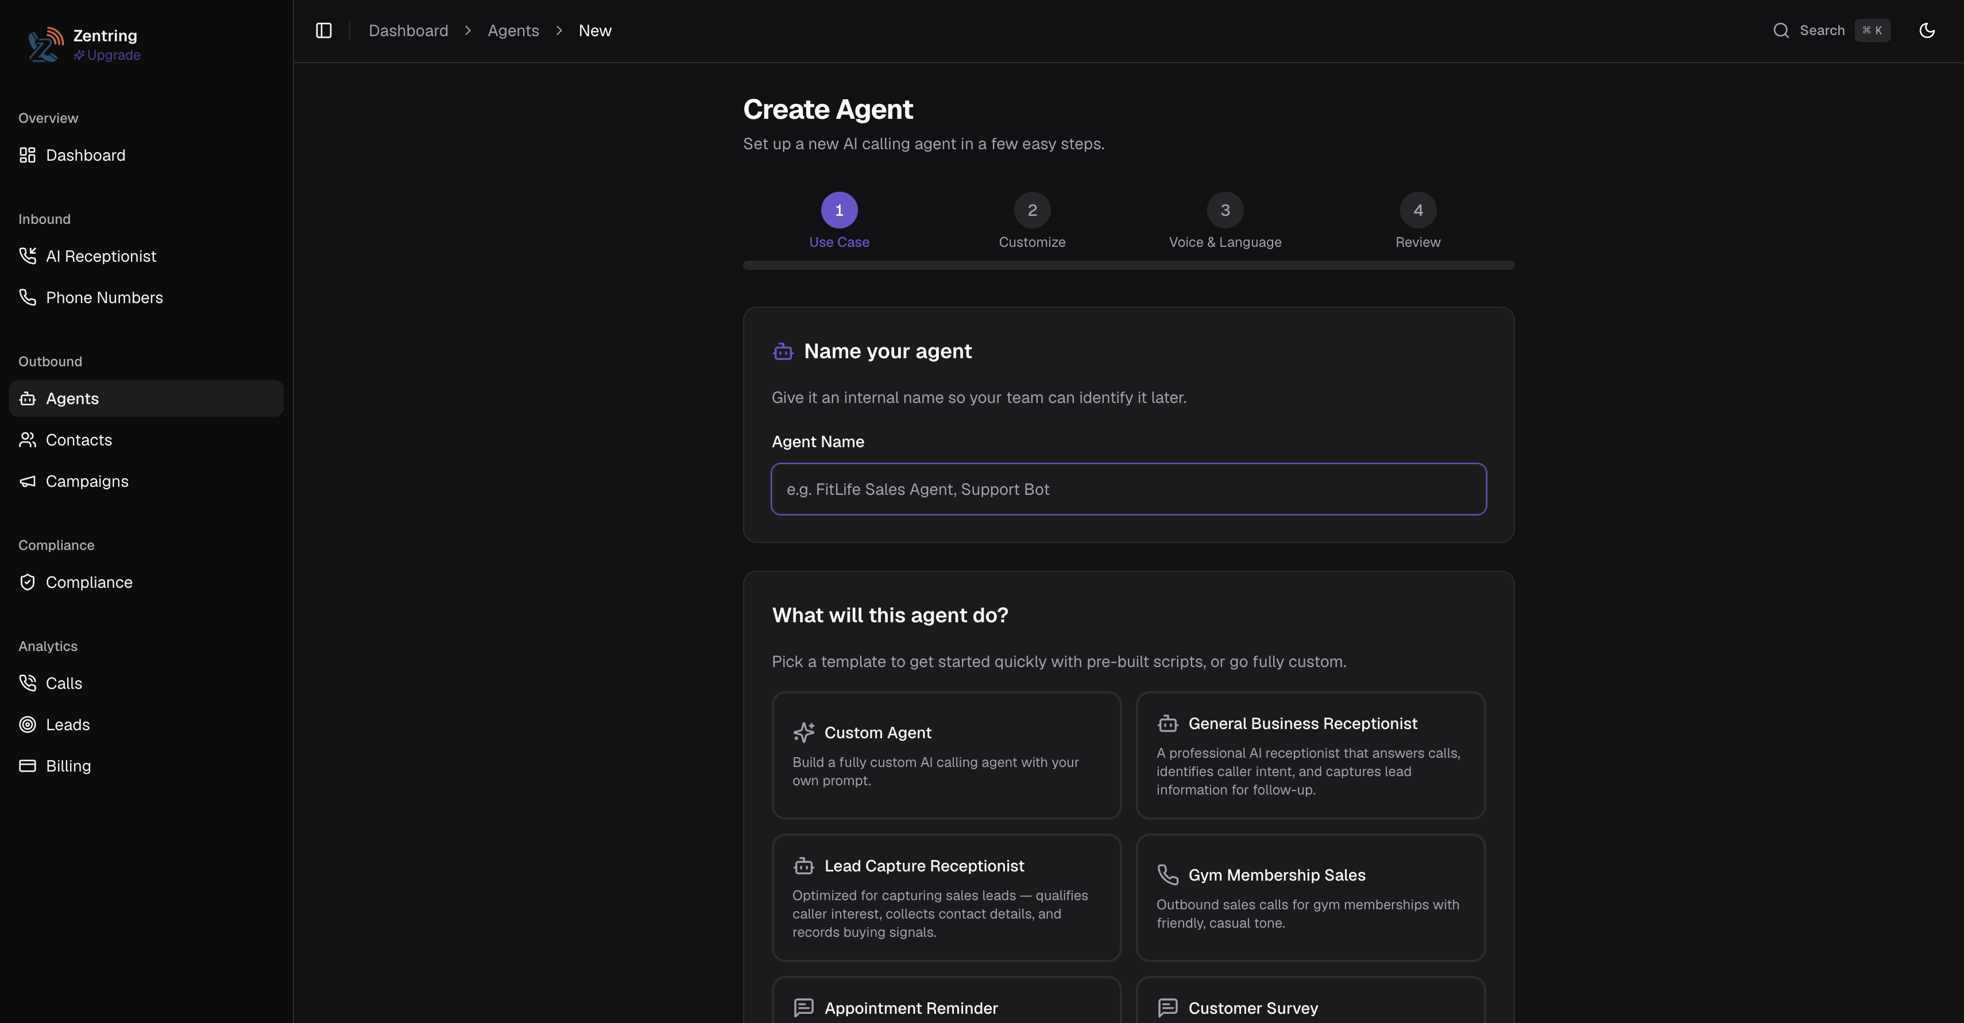Jump to step 3 Voice & Language
The width and height of the screenshot is (1964, 1023).
(1225, 221)
